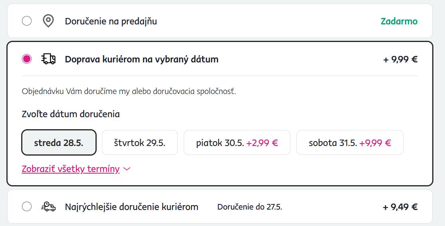Pick piatok 30.5. delivery date
This screenshot has height=226, width=445.
pos(220,142)
